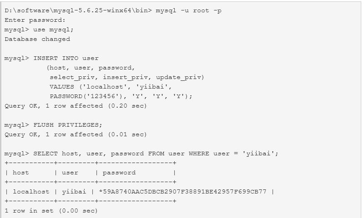The height and width of the screenshot is (218, 364).
Task: Click the 'password' column header in result table
Action: tap(119, 173)
